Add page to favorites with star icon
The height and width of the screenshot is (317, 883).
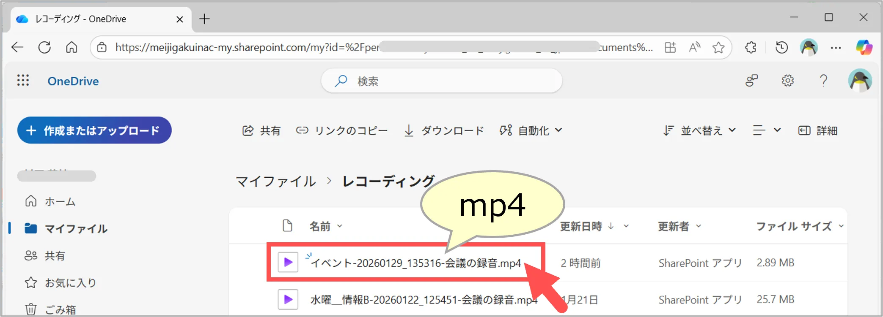pos(718,47)
